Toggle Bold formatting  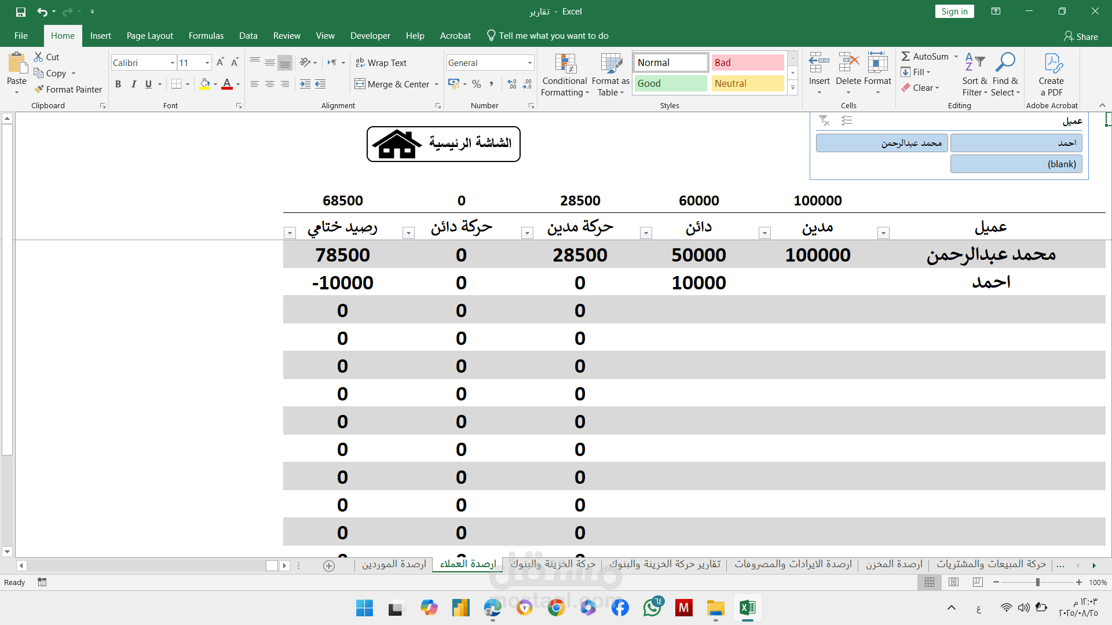tap(118, 84)
